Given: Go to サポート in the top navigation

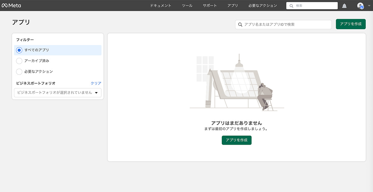Looking at the screenshot, I should tap(210, 6).
